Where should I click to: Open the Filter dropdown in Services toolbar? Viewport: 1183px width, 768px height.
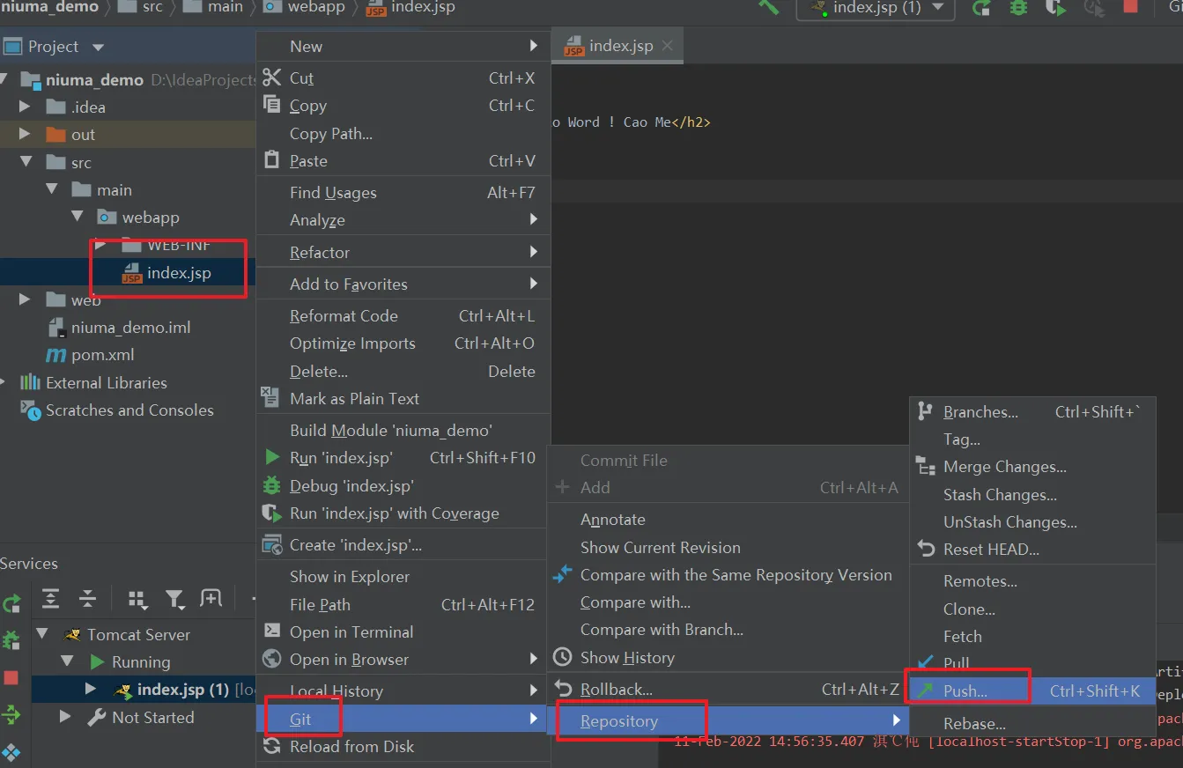[175, 600]
